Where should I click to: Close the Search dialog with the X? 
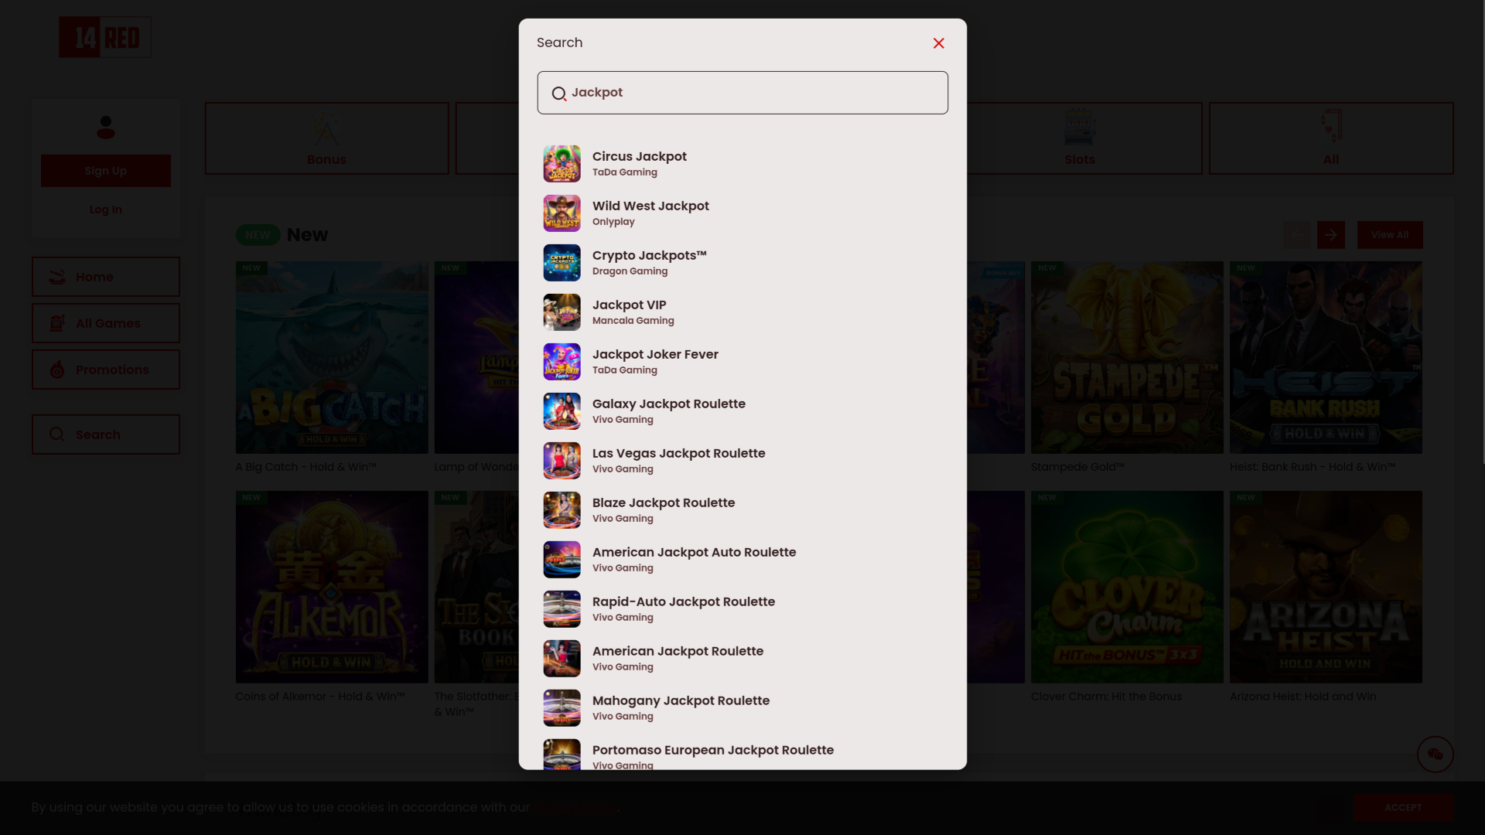point(938,43)
